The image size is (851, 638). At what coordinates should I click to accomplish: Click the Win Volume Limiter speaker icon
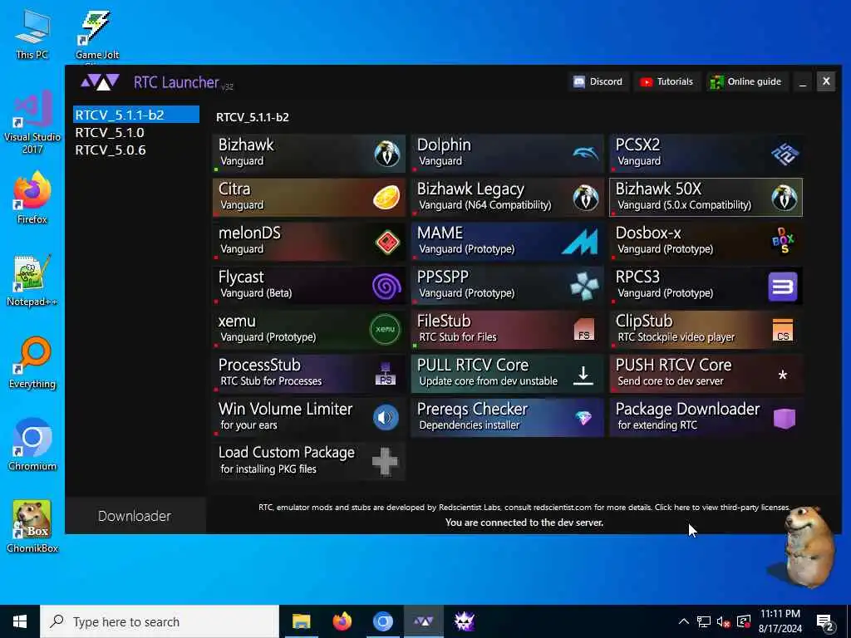pyautogui.click(x=386, y=418)
